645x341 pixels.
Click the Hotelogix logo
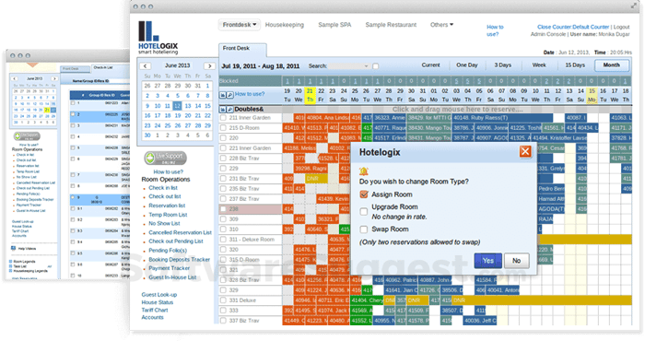[158, 38]
